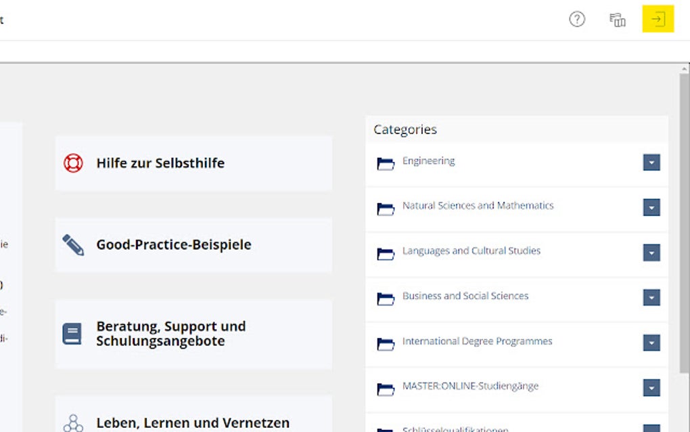The height and width of the screenshot is (432, 690).
Task: Open the MASTER:ONLINE-Studiengänge dropdown arrow
Action: point(650,388)
